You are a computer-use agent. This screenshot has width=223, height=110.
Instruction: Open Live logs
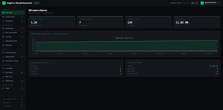pyautogui.click(x=13, y=37)
